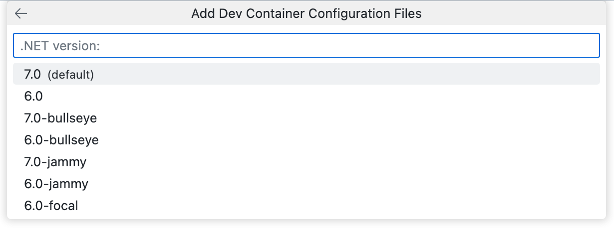The image size is (614, 229).
Task: Click the .NET version: placeholder text
Action: click(x=60, y=46)
